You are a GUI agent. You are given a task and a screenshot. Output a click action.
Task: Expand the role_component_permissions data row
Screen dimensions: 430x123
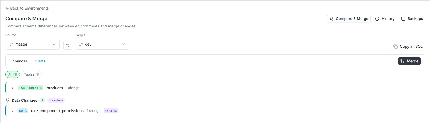click(13, 111)
